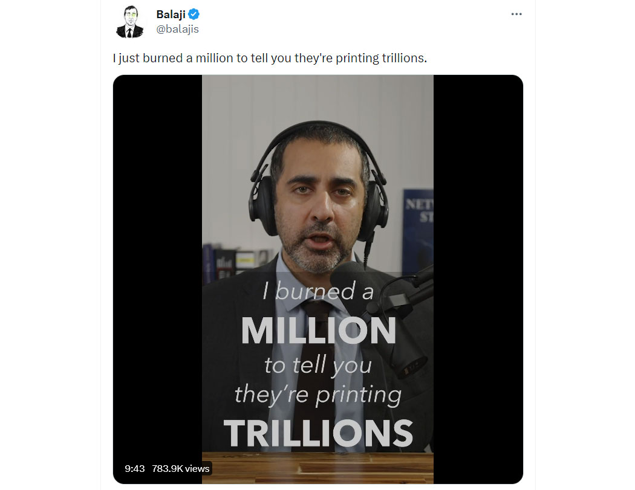Click the black letterbox right of video

[478, 279]
